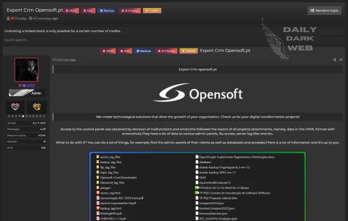
Task: Click the livenessDetection.json file name
Action: click(x=213, y=213)
